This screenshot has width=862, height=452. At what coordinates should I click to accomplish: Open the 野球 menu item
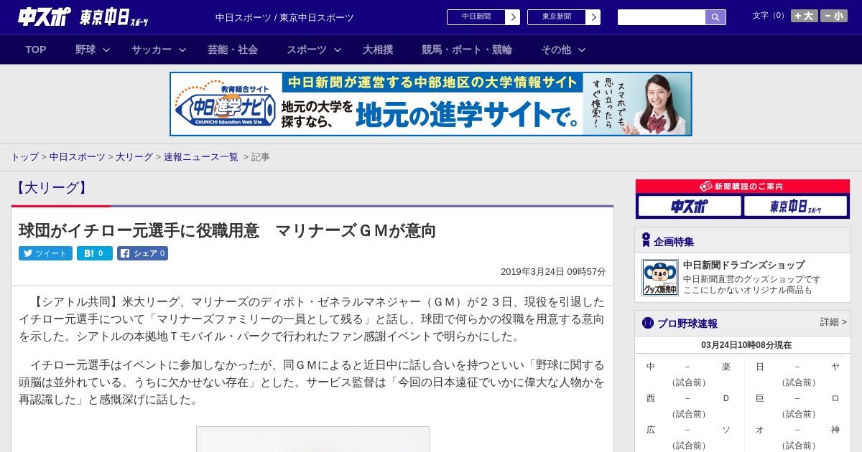pos(85,50)
